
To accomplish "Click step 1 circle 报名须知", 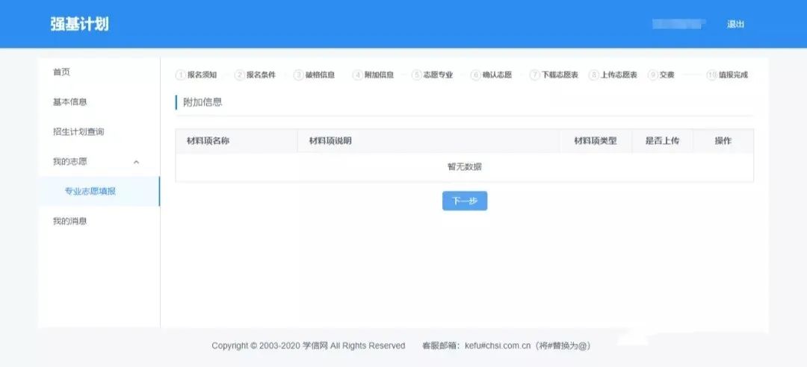I will click(x=180, y=75).
